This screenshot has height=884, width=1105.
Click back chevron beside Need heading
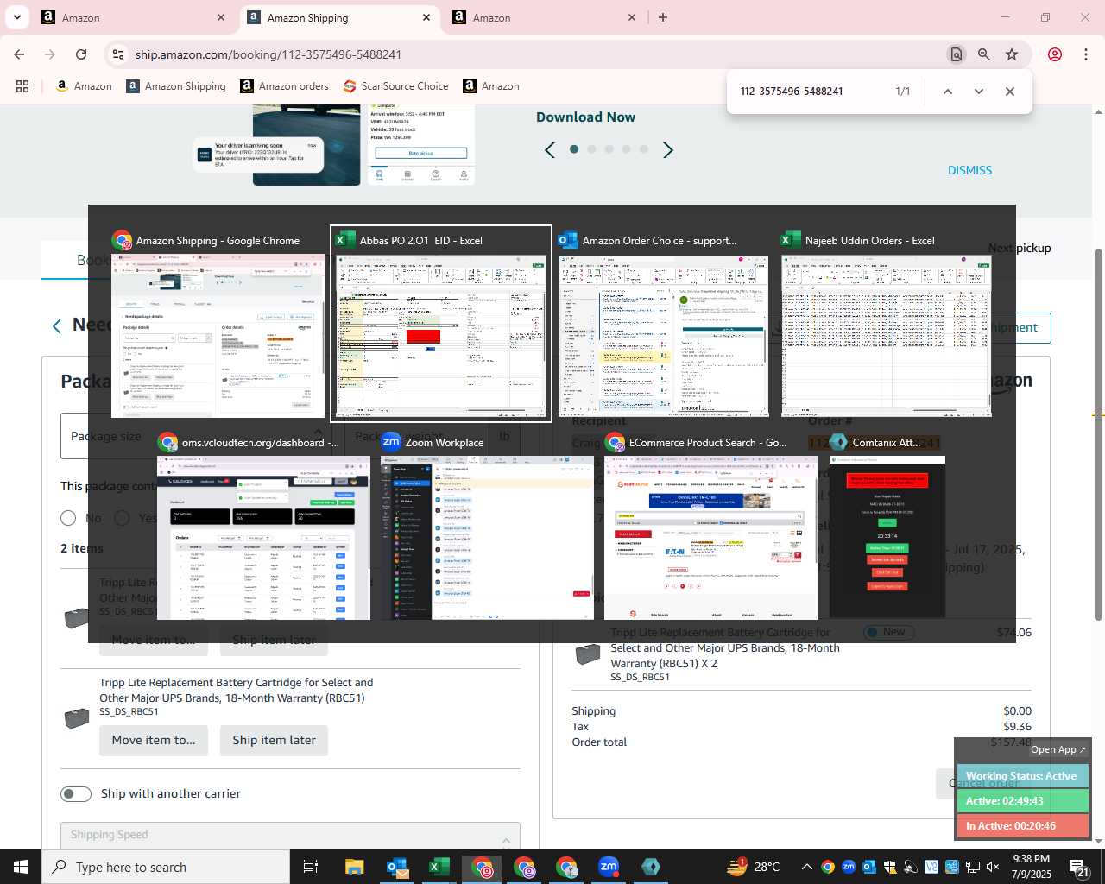[57, 325]
